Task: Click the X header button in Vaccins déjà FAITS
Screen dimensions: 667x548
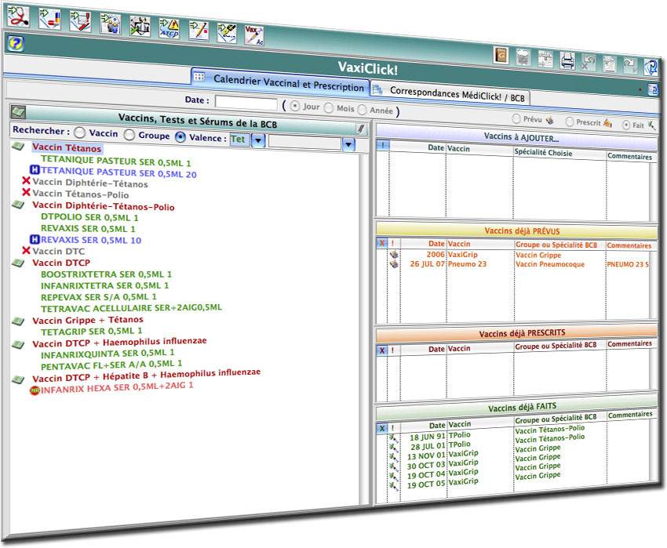Action: pyautogui.click(x=382, y=428)
